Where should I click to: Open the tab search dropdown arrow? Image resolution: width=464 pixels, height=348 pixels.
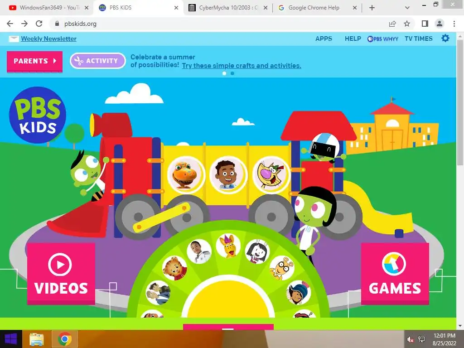407,8
